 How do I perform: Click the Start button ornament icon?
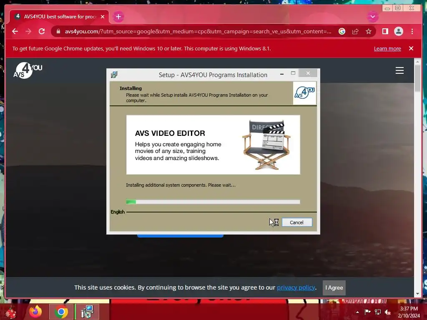(11, 312)
